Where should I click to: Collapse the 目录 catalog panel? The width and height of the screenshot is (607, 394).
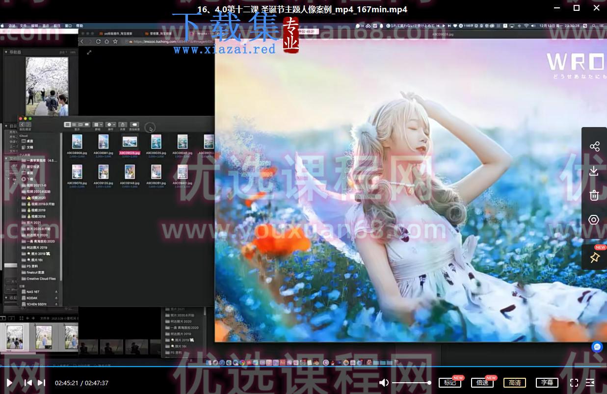point(7,127)
